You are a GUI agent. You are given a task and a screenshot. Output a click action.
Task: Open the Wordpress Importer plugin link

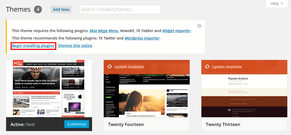142,38
